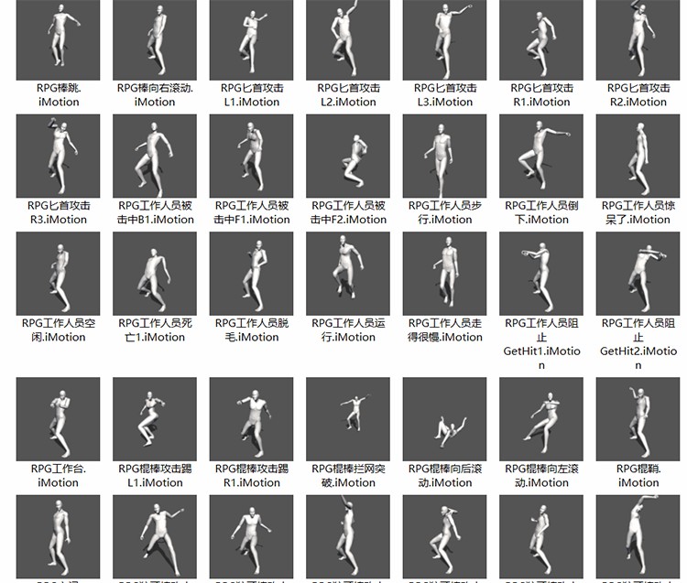
Task: Open the RPG工作人员倒下.iMotion thumbnail
Action: [x=540, y=157]
